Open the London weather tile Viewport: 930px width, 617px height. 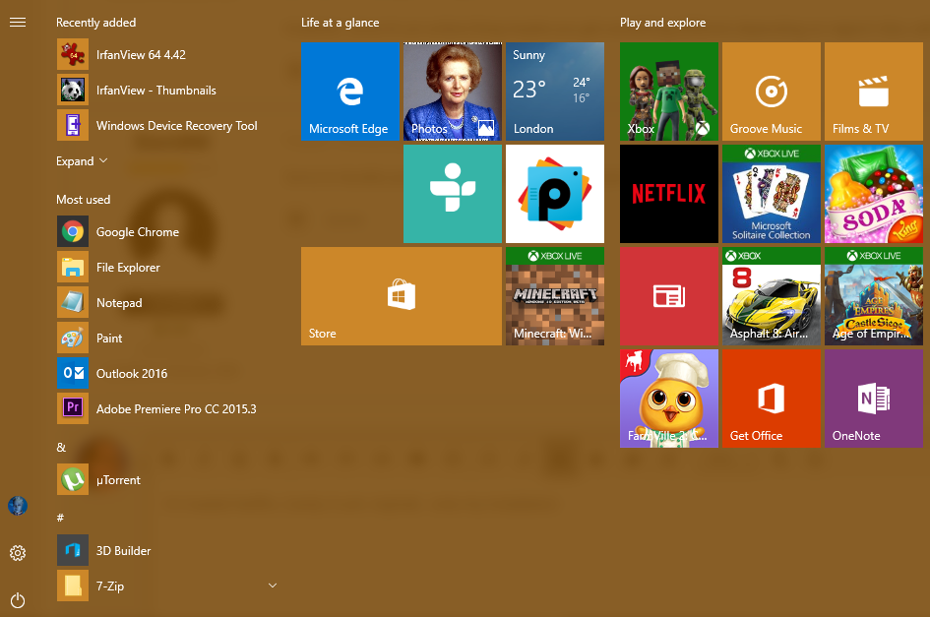pyautogui.click(x=554, y=92)
